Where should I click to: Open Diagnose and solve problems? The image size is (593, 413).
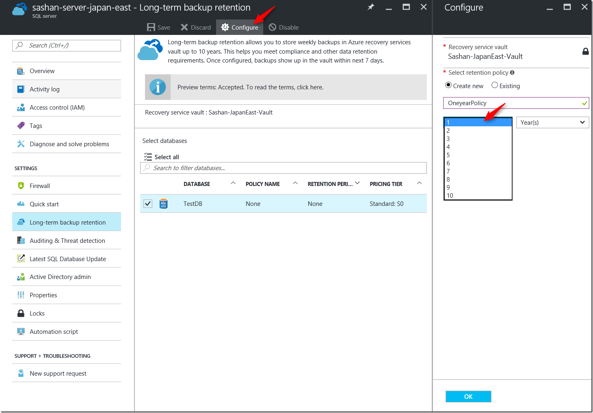pos(69,144)
